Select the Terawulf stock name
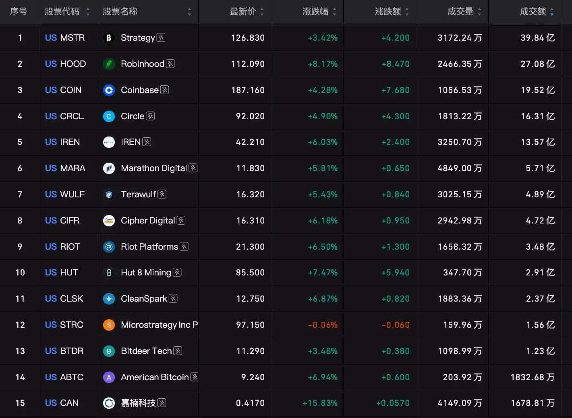This screenshot has width=572, height=418. (139, 195)
